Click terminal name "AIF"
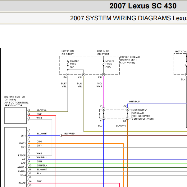Viewport: 187px width, 187px height. 24,159
